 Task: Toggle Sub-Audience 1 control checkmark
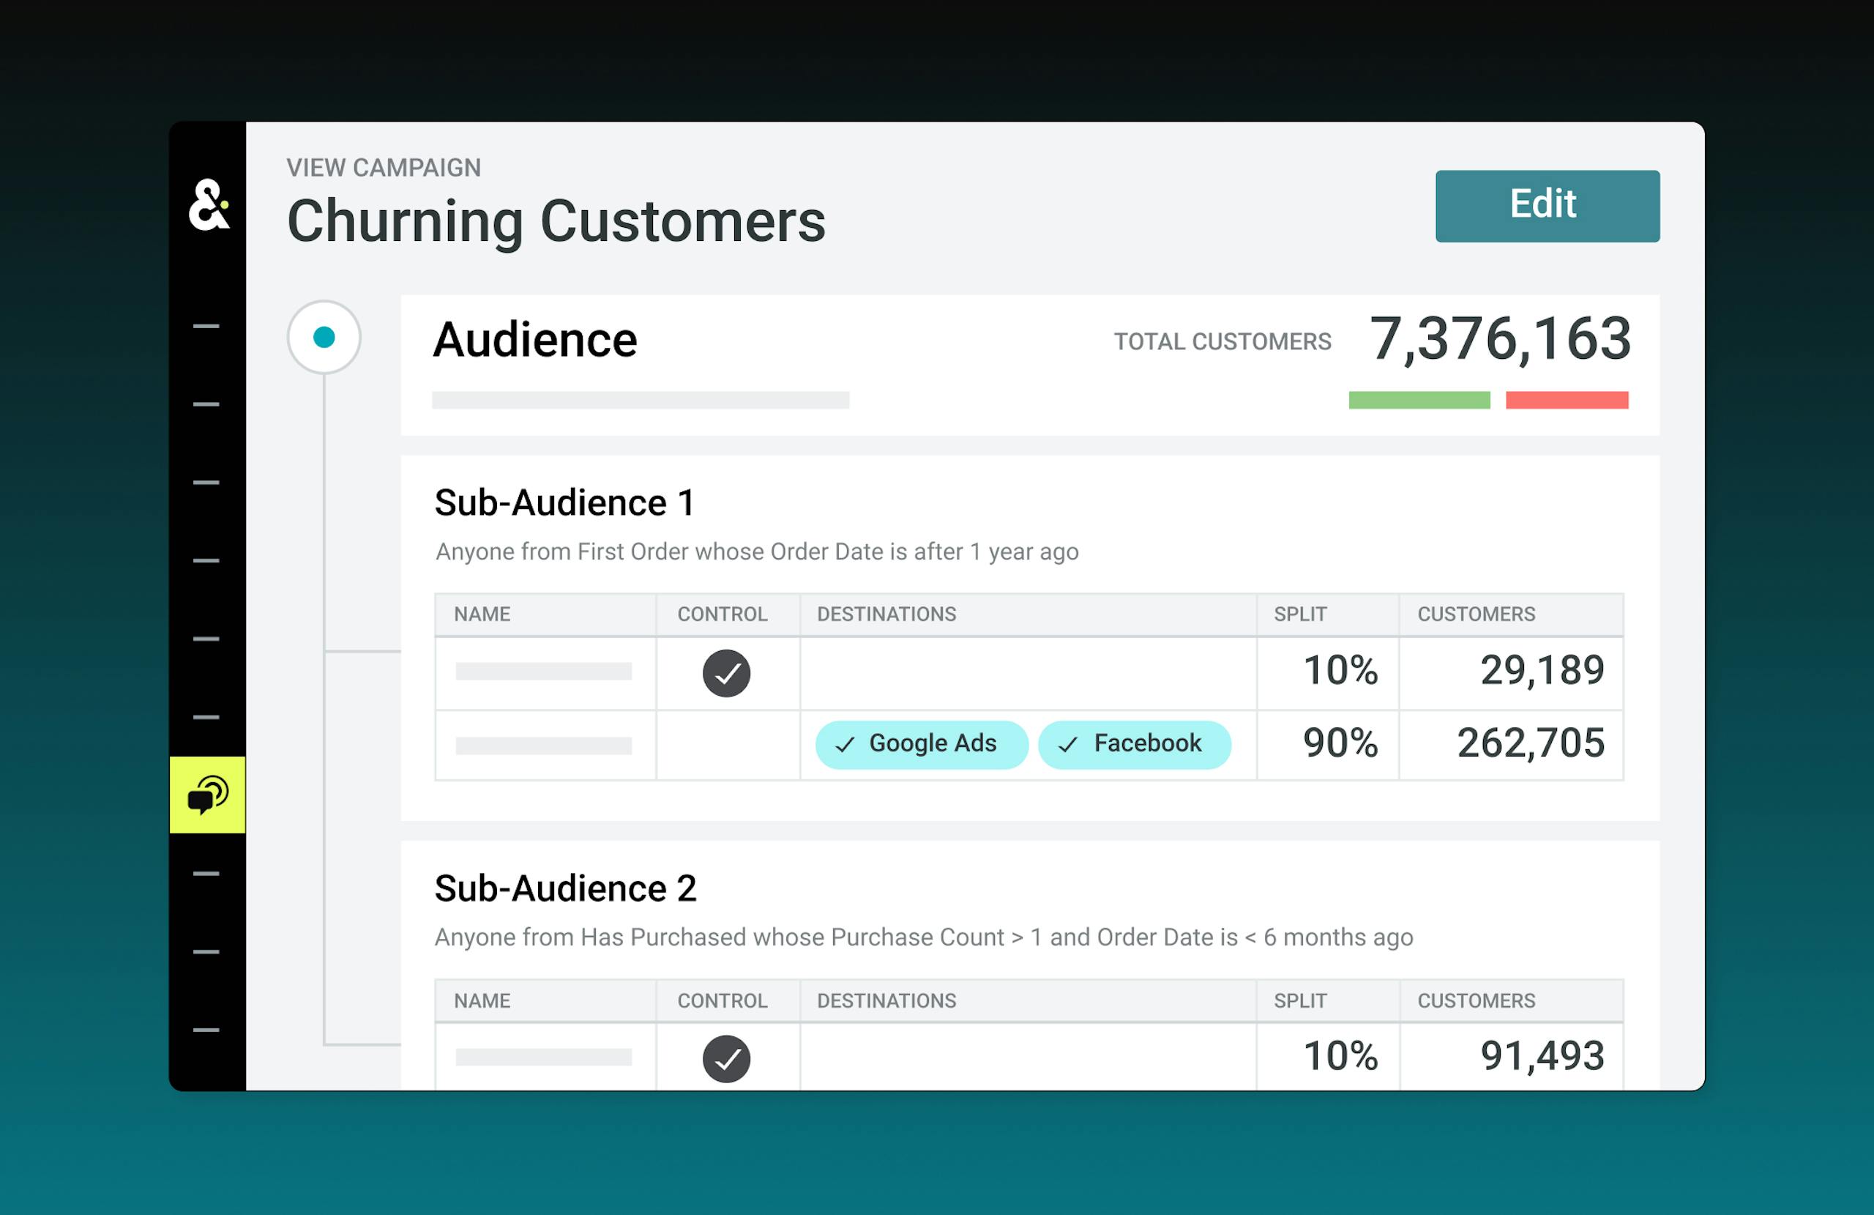(x=726, y=673)
